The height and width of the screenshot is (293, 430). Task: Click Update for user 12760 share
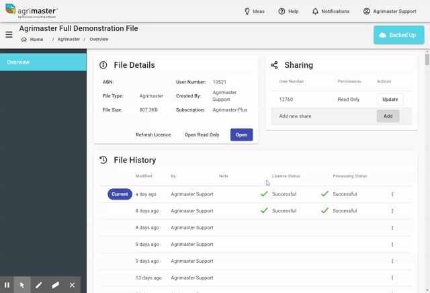(x=390, y=99)
